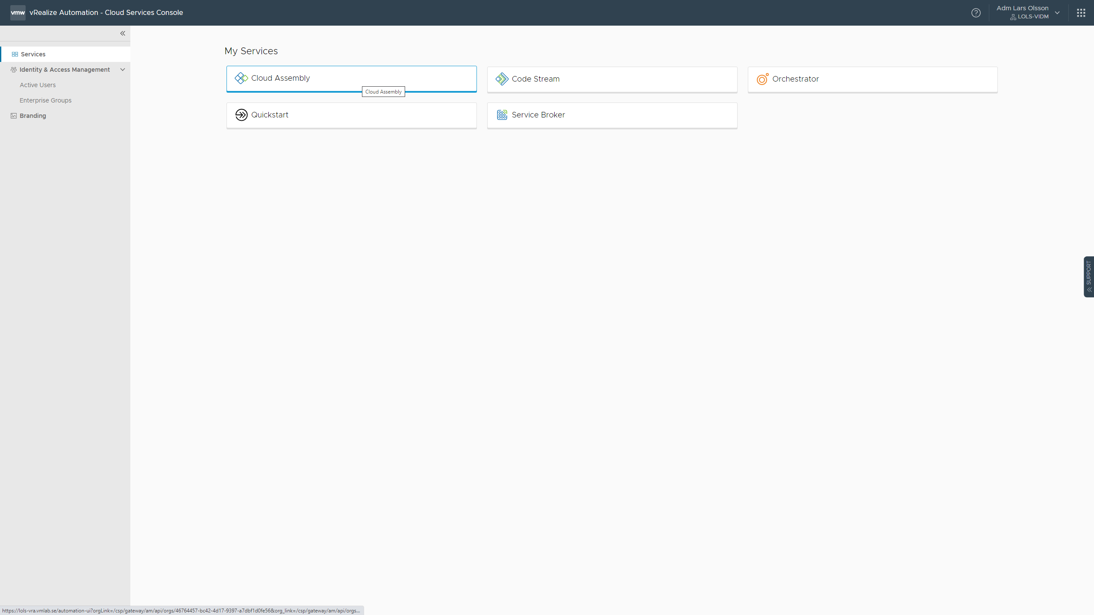Click the vRealize Automation - Cloud Services Console title
This screenshot has width=1094, height=615.
pyautogui.click(x=106, y=13)
